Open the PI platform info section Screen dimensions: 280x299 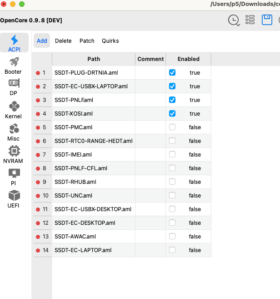[x=14, y=177]
